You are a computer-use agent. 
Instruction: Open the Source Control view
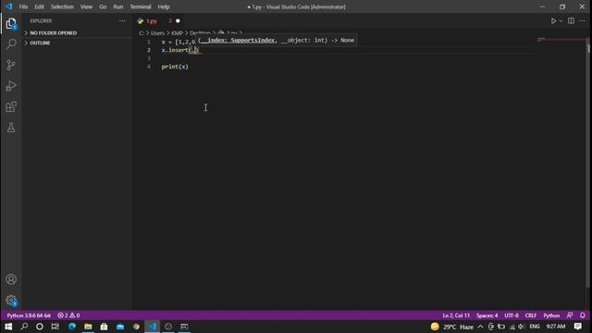(x=11, y=66)
